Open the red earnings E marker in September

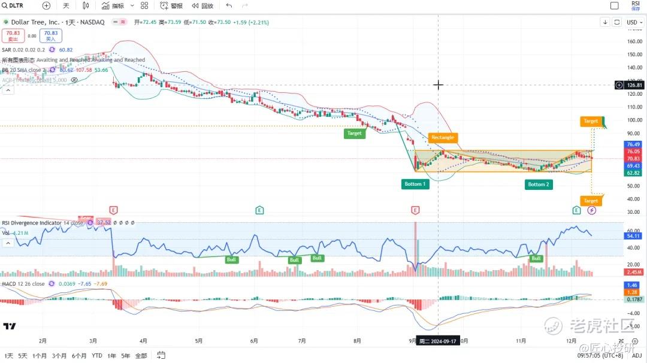(x=415, y=210)
